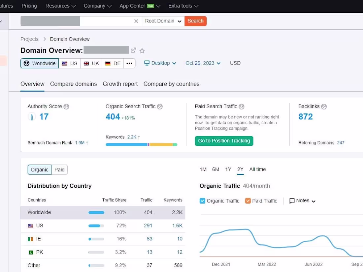Open the Oct 29, 2023 date picker

[203, 63]
